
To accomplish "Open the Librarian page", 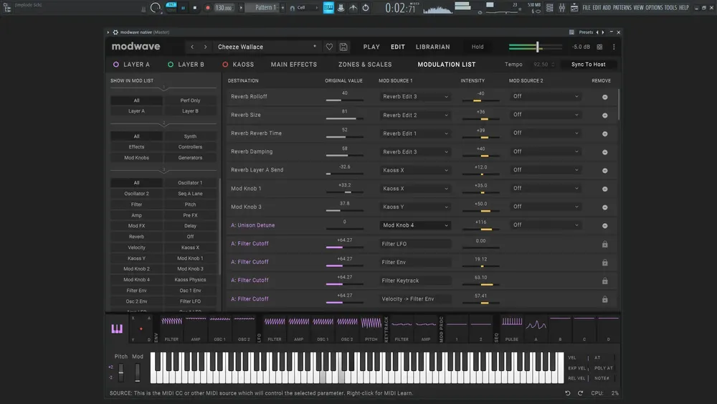I will pyautogui.click(x=432, y=47).
